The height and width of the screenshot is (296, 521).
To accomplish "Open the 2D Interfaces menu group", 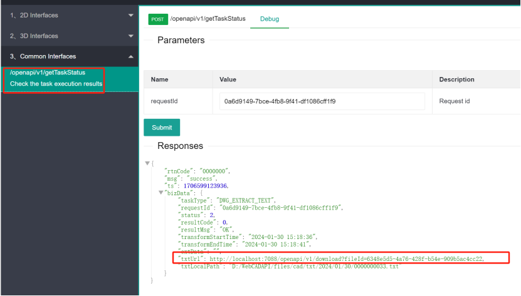I will pyautogui.click(x=70, y=15).
